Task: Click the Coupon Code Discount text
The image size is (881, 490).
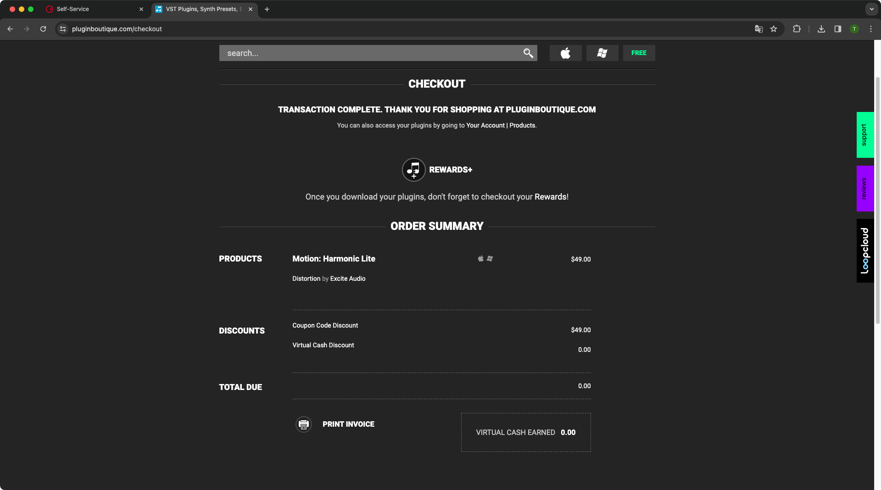Action: [325, 325]
